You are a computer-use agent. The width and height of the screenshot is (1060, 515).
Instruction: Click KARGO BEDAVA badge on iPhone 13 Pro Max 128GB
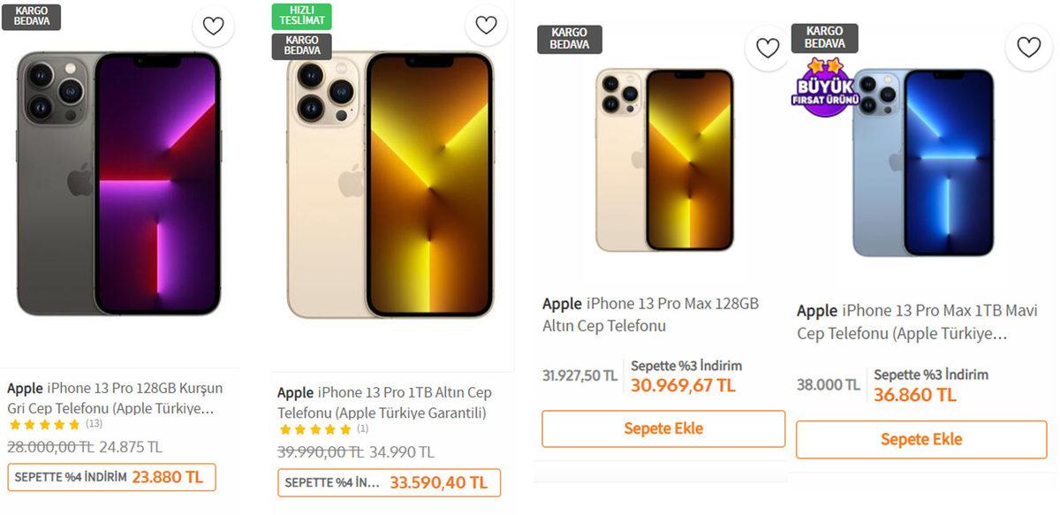coord(569,38)
